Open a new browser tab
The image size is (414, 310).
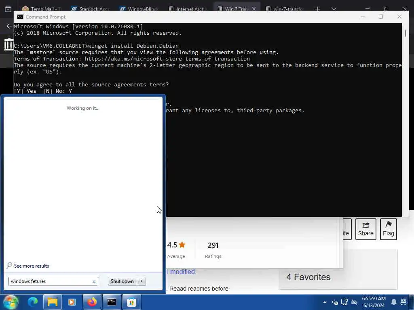[318, 9]
